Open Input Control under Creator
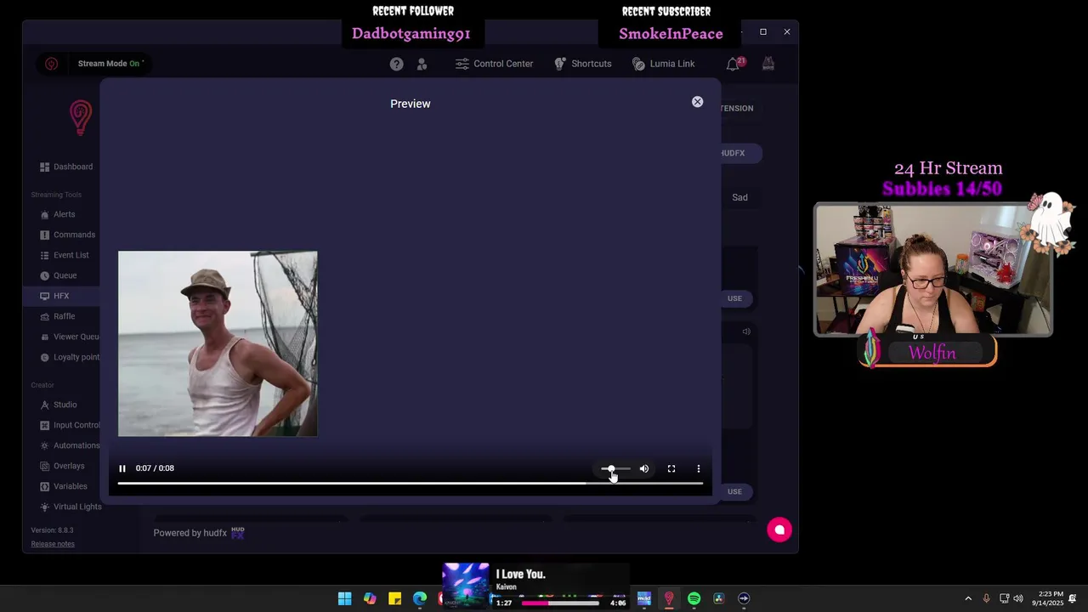 click(x=70, y=425)
